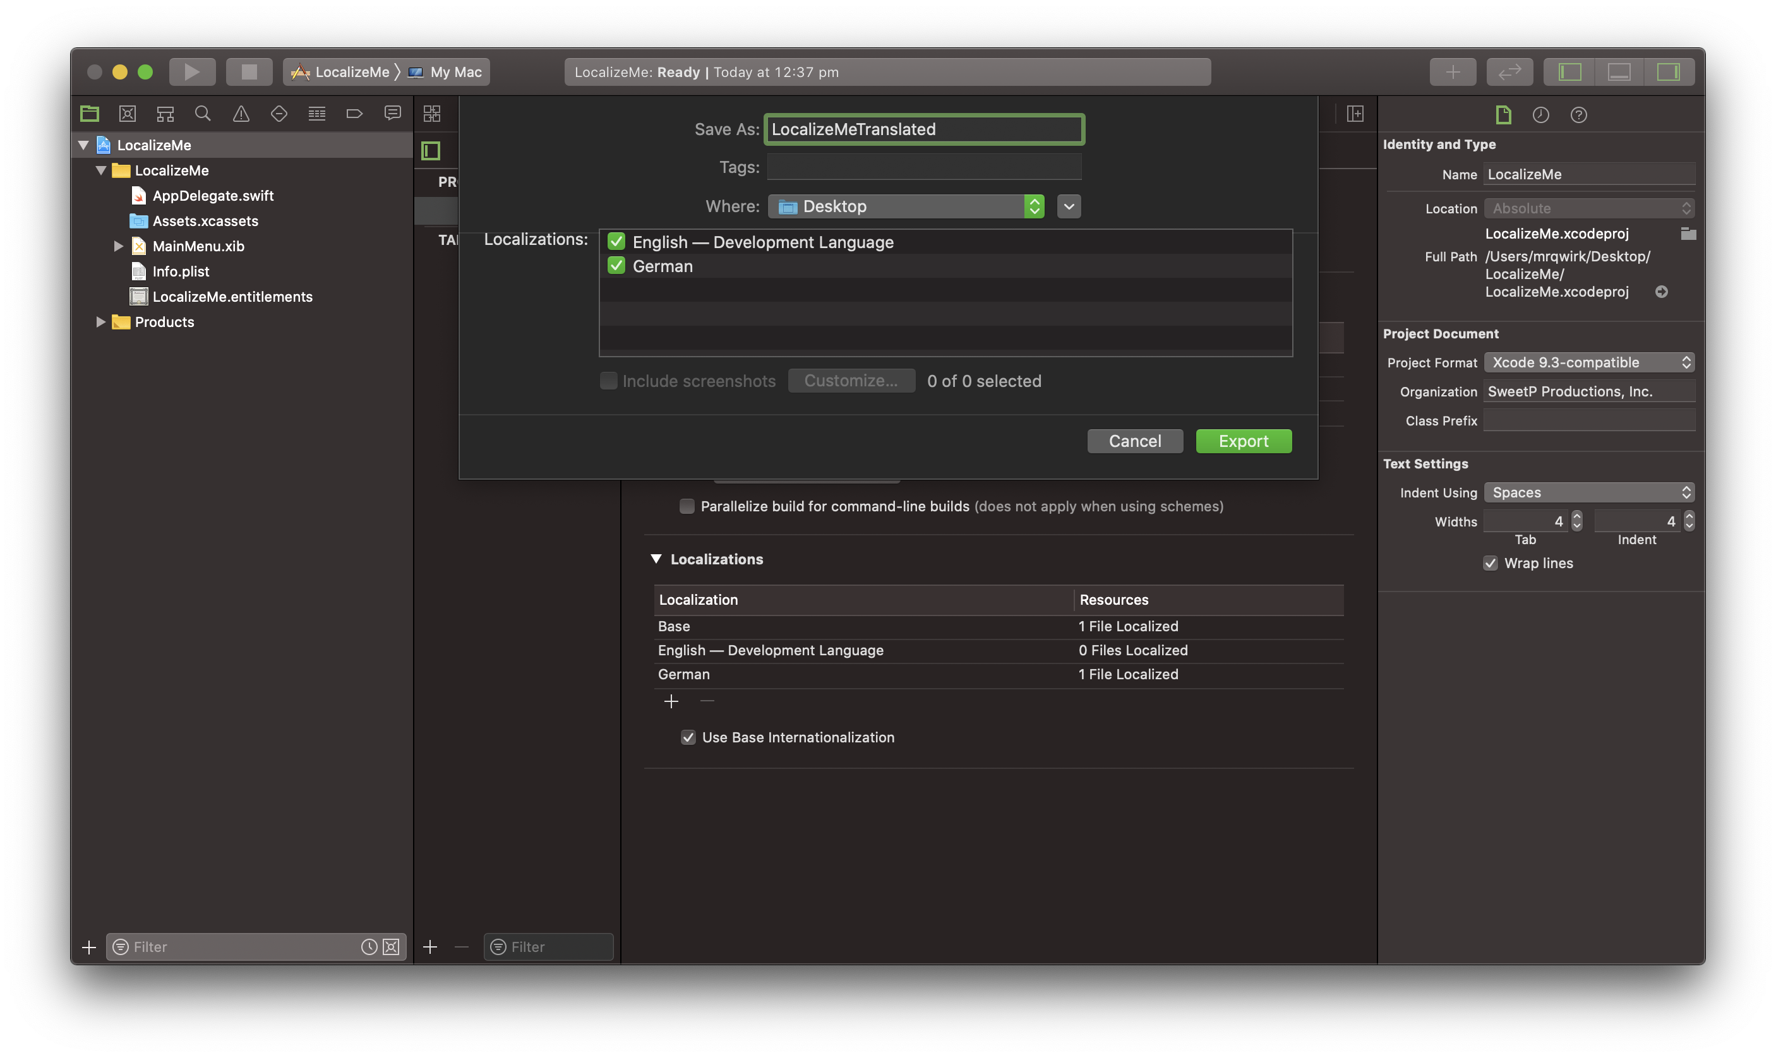
Task: Show the Quick Help inspector icon
Action: 1578,114
